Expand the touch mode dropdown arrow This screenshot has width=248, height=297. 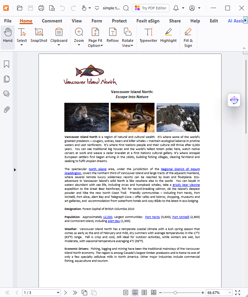coord(90,8)
